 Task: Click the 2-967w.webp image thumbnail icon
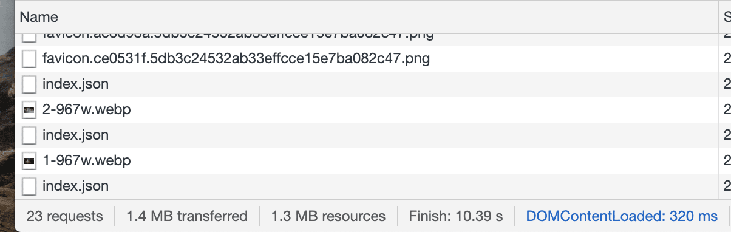29,111
